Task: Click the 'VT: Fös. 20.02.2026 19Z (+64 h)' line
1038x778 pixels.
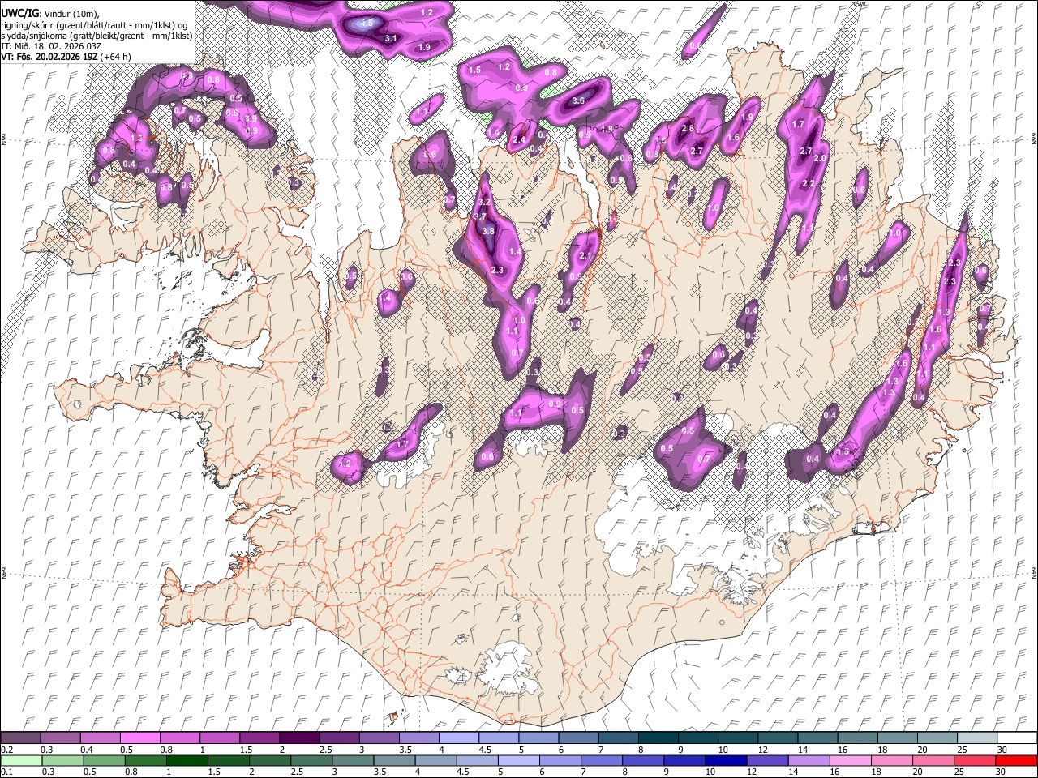Action: (x=66, y=58)
